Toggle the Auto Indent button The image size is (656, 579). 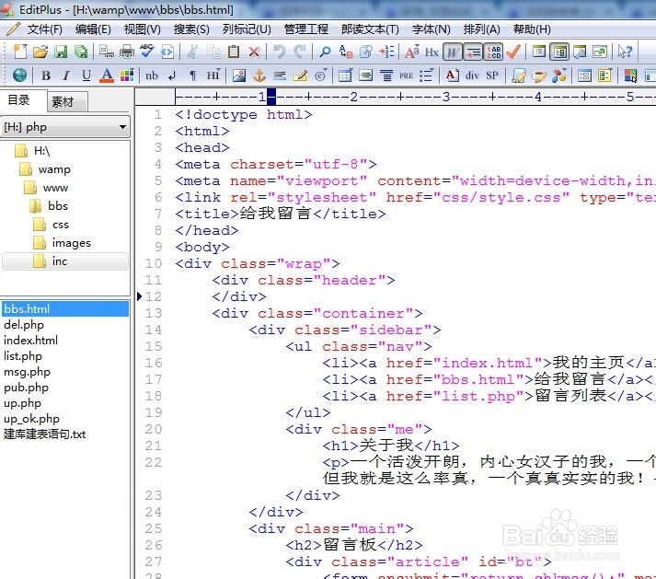(x=473, y=52)
